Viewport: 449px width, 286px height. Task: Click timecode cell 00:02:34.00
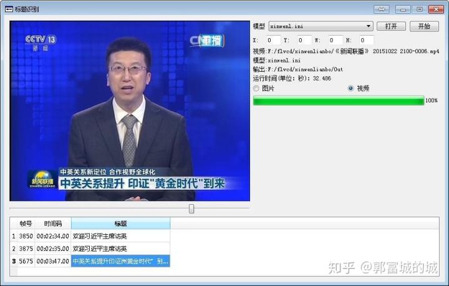click(x=52, y=236)
